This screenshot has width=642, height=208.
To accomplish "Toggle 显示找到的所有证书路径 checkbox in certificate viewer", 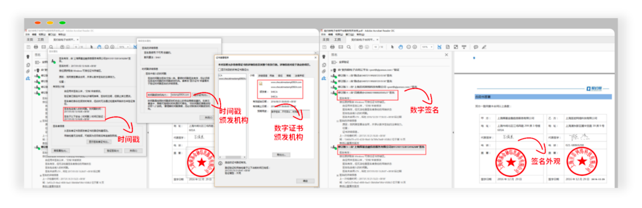I will pyautogui.click(x=219, y=69).
